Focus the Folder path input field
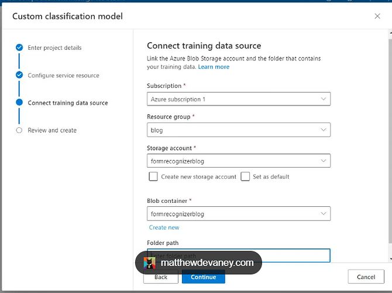 [239, 255]
